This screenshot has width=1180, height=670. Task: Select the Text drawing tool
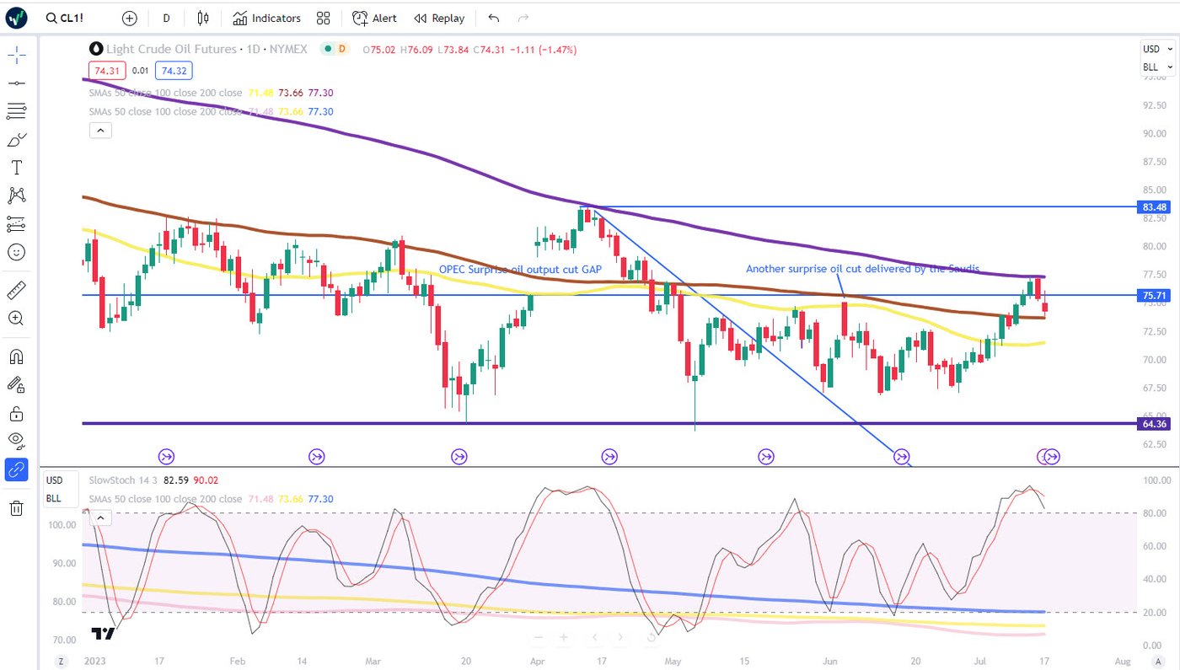(16, 168)
